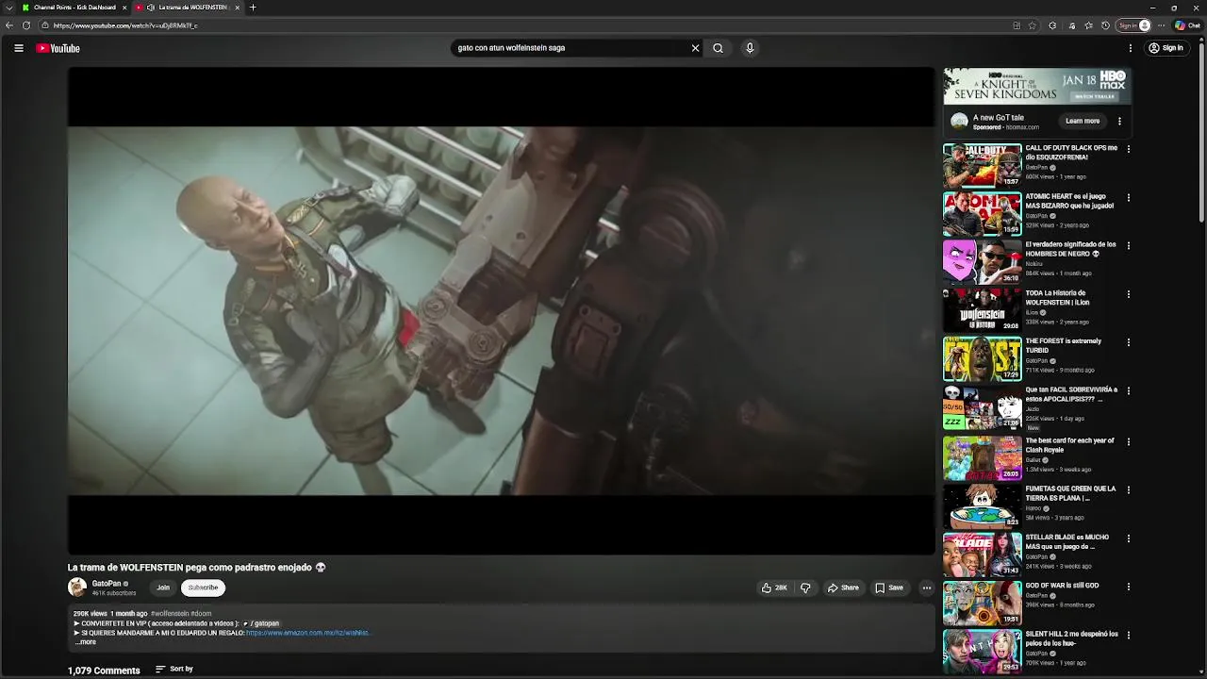Open the menu for the Clash Royale video
The image size is (1207, 679).
click(1128, 442)
